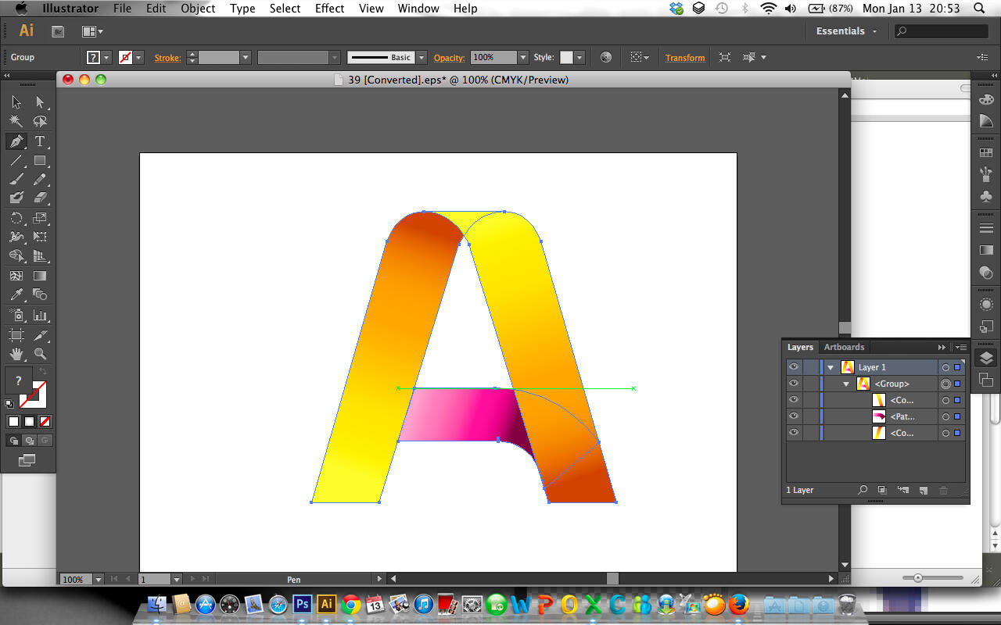Click target circle for Layer 1

[x=945, y=367]
